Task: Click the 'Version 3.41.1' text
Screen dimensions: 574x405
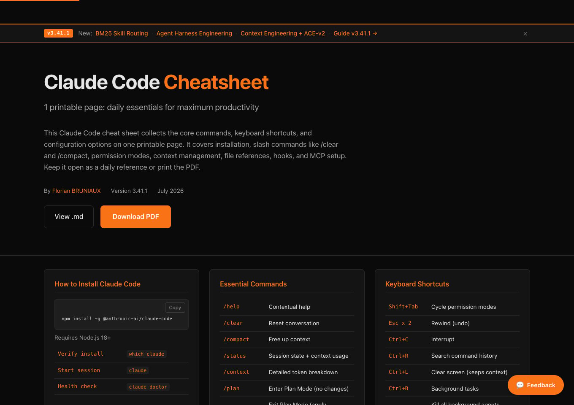Action: click(129, 191)
